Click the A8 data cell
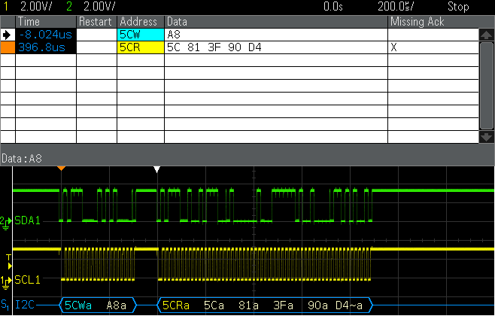The image size is (495, 316). 276,35
